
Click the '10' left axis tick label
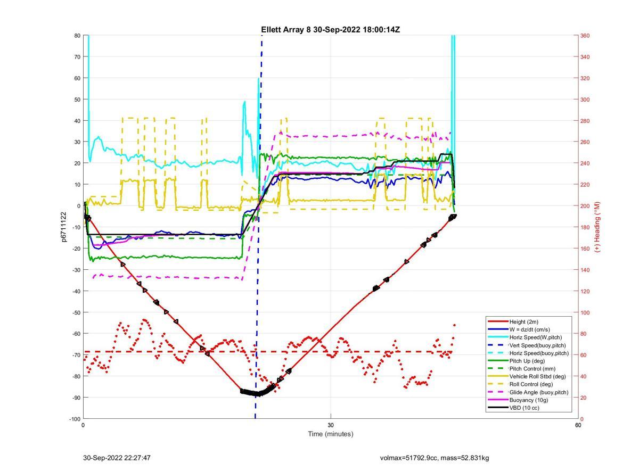point(77,185)
